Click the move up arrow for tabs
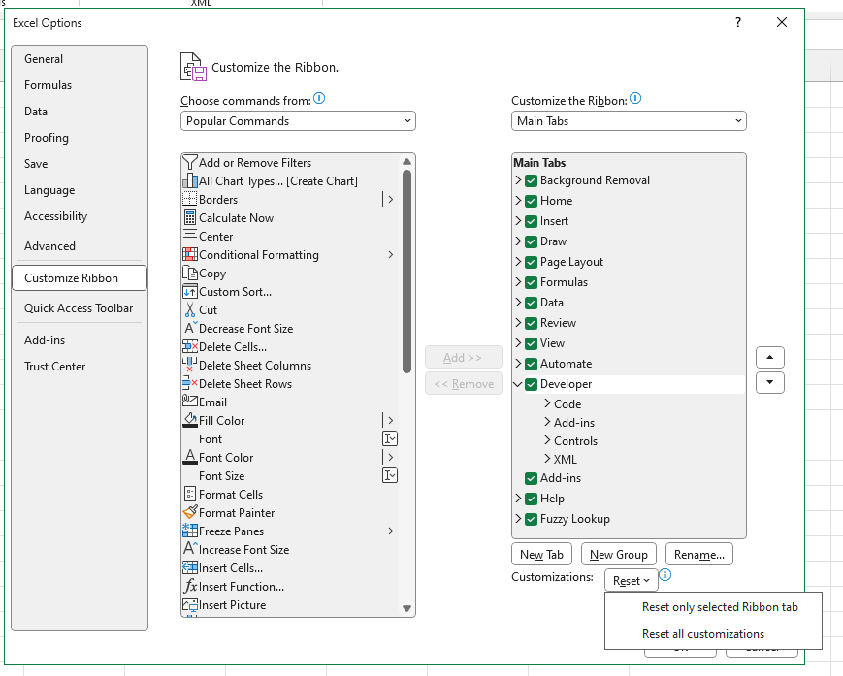This screenshot has height=676, width=843. [x=769, y=357]
